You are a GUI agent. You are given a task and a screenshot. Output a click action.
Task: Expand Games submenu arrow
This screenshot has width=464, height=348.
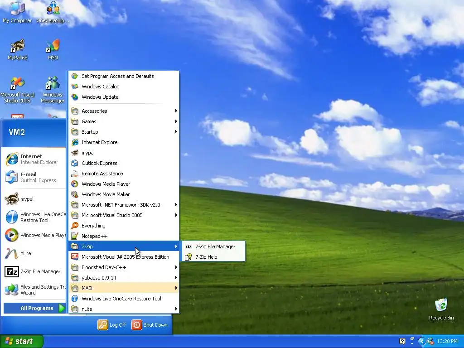click(x=176, y=121)
